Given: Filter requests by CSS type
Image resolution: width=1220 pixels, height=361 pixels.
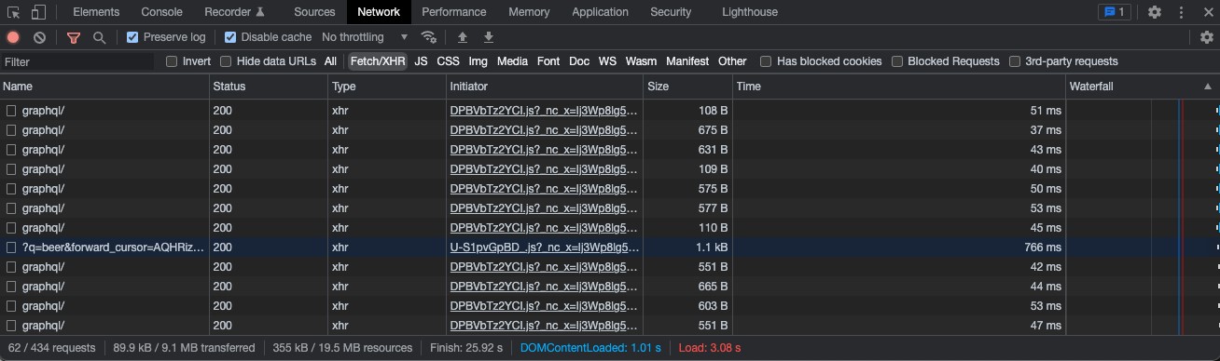Looking at the screenshot, I should pyautogui.click(x=449, y=61).
